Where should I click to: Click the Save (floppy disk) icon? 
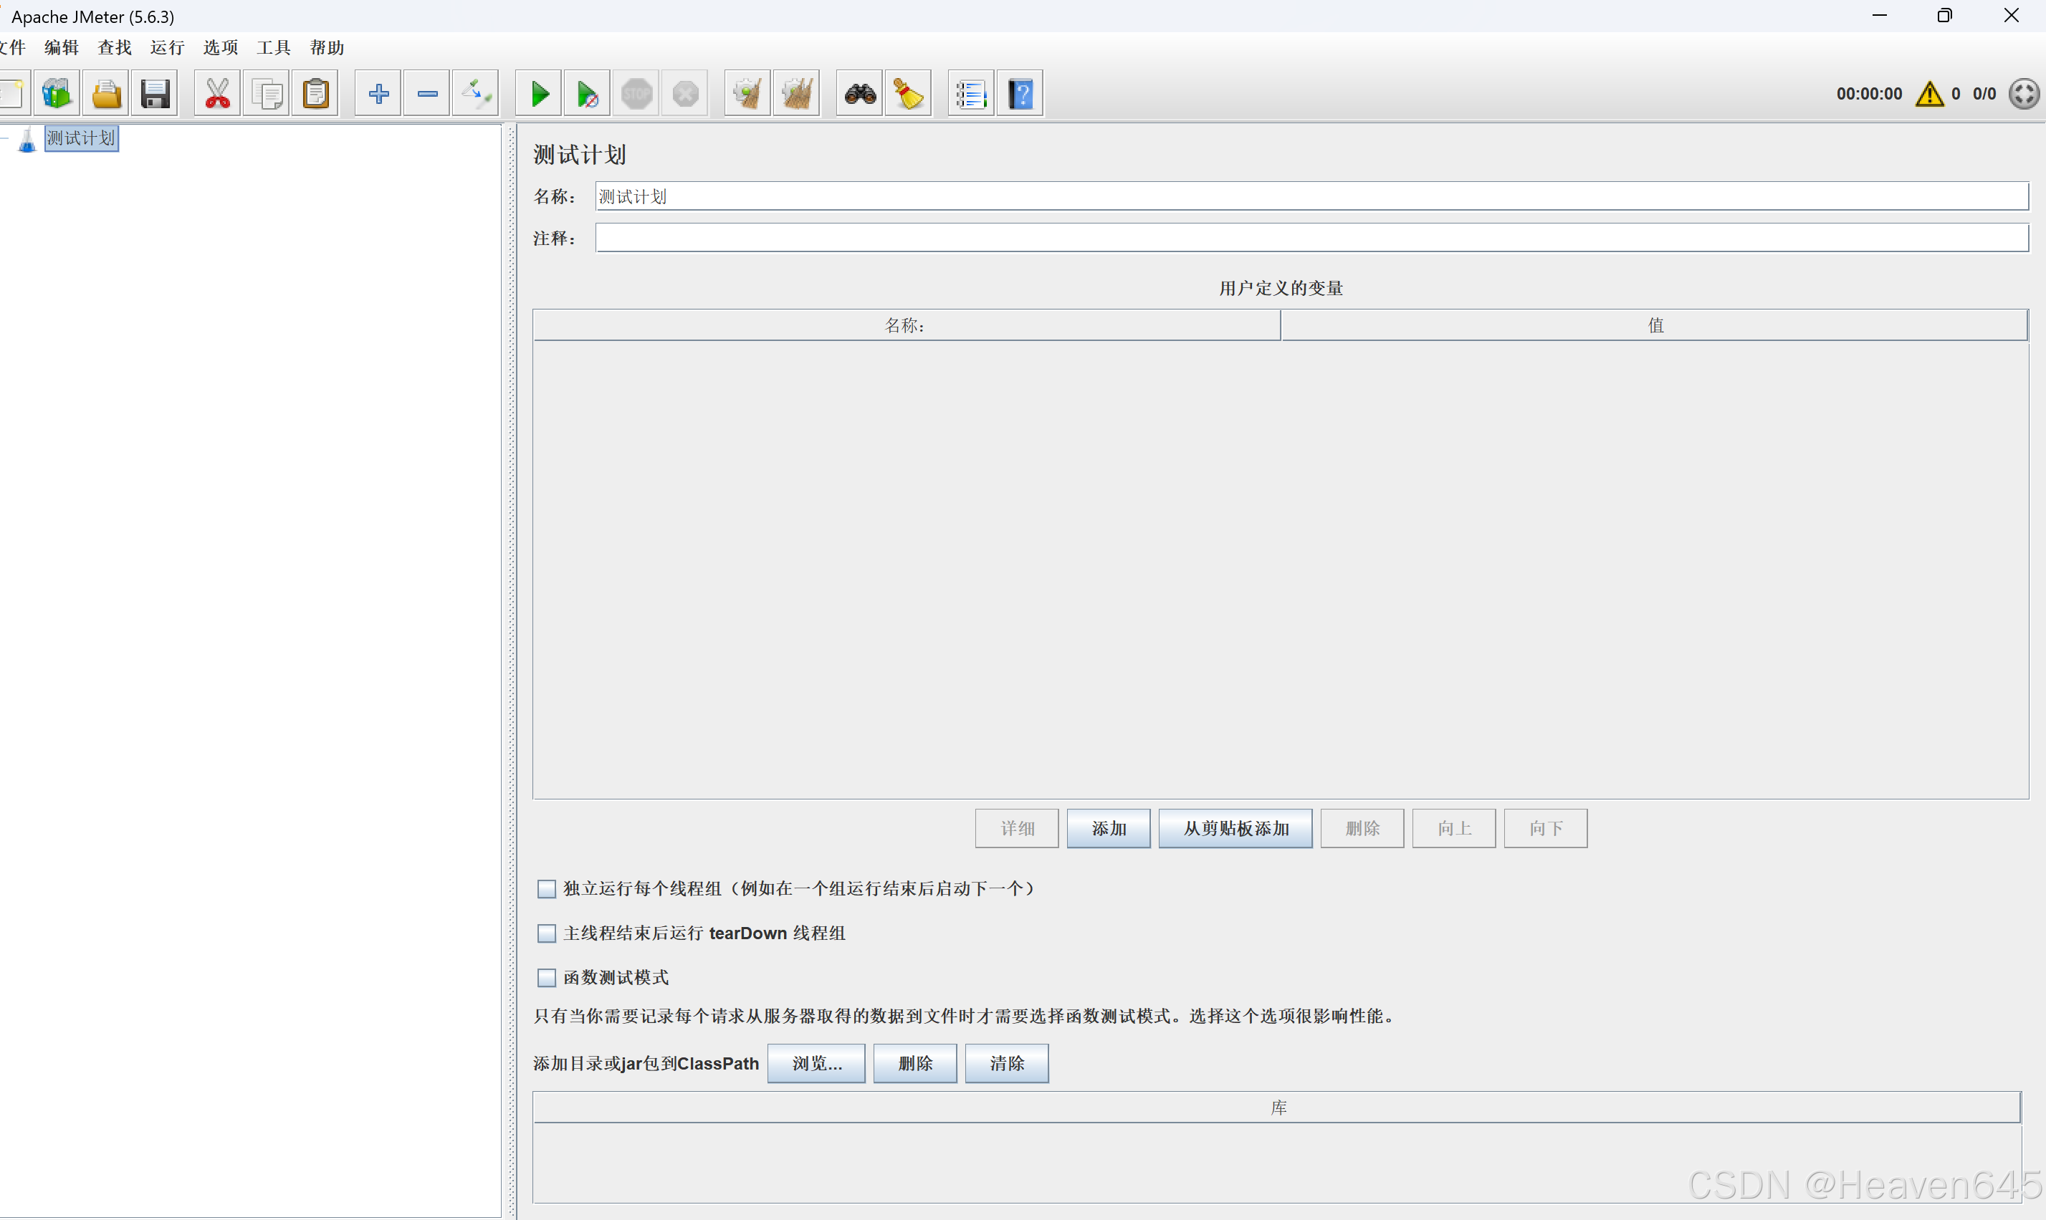[x=155, y=95]
